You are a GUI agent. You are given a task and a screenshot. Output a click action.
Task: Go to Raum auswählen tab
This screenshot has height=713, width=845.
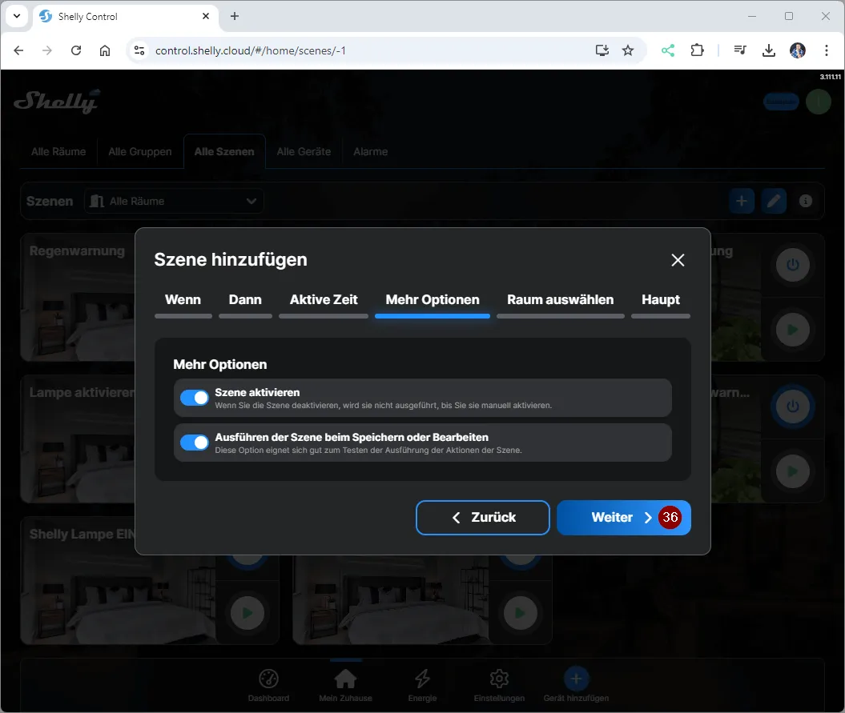point(560,300)
